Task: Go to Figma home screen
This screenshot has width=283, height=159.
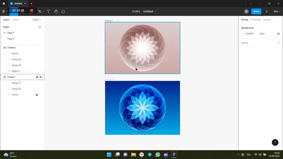Action: pos(4,3)
